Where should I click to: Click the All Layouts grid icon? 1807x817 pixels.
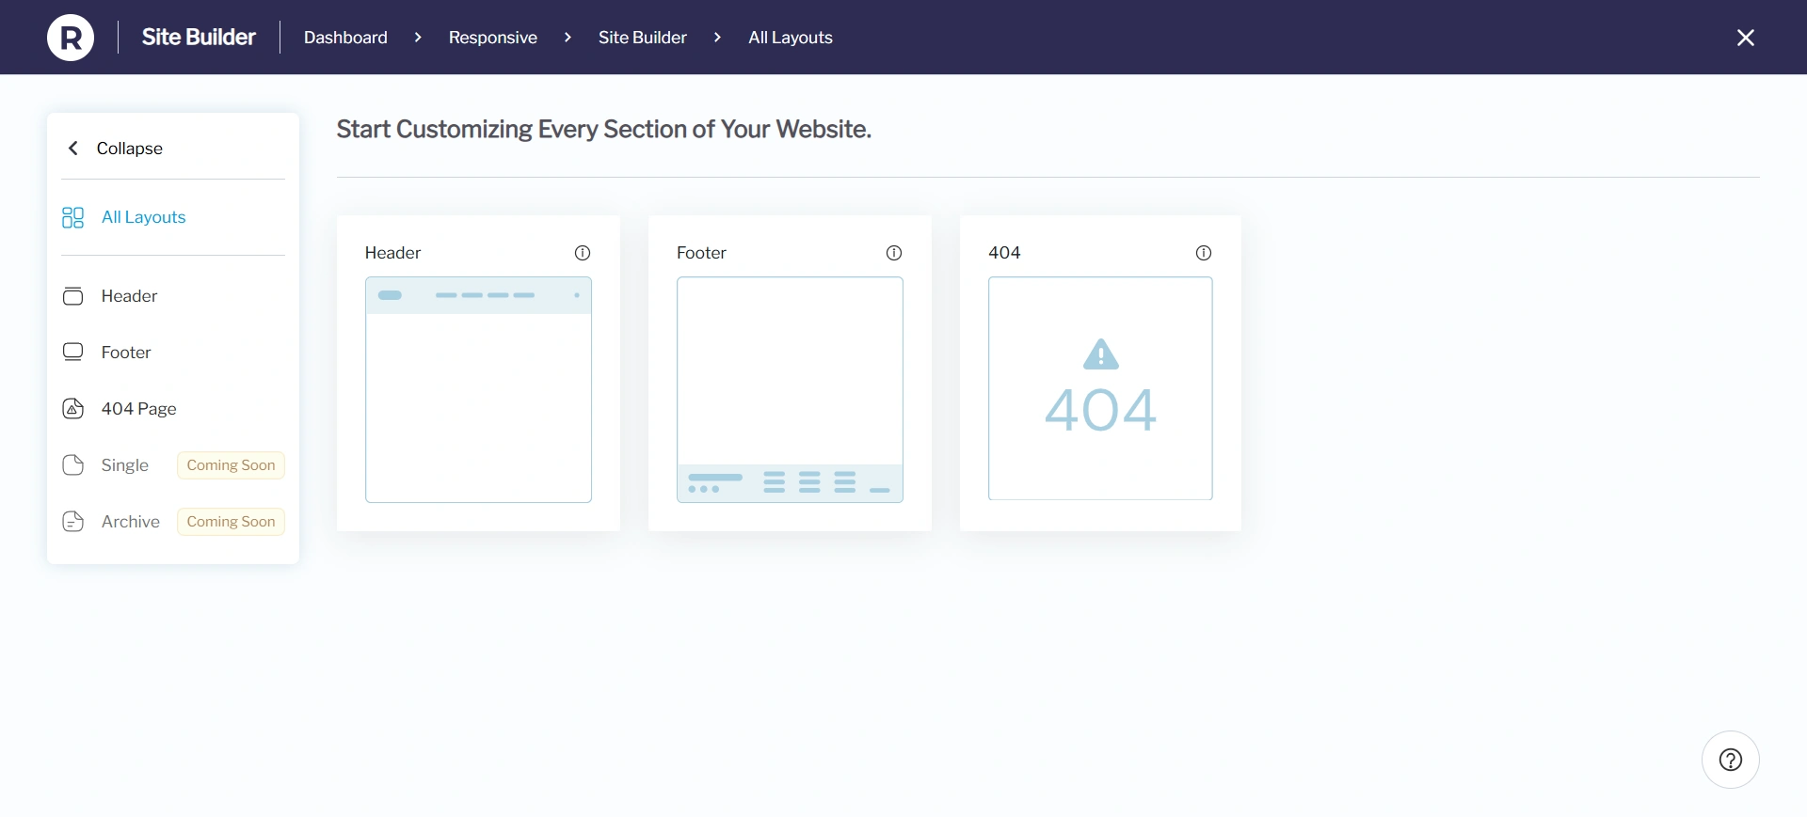click(72, 217)
